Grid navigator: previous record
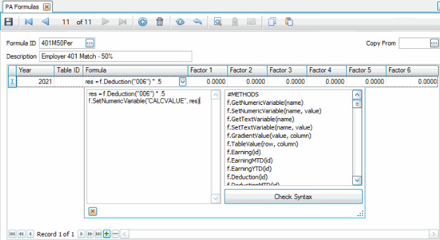 (30, 233)
